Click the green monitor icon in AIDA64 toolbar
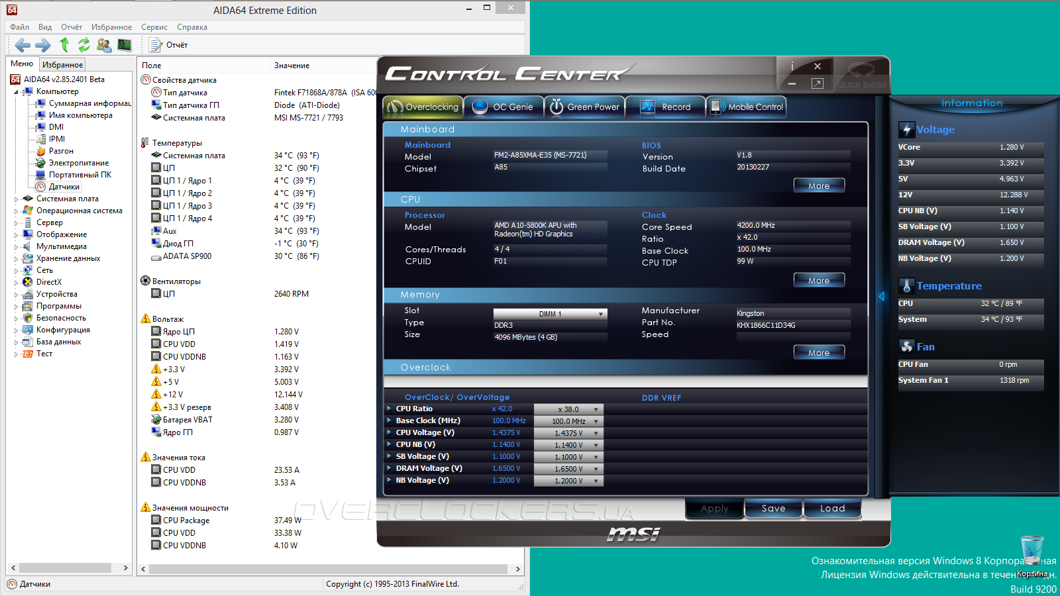The height and width of the screenshot is (596, 1060). 124,45
